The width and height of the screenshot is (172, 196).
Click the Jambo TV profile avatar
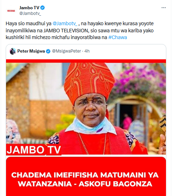point(11,11)
